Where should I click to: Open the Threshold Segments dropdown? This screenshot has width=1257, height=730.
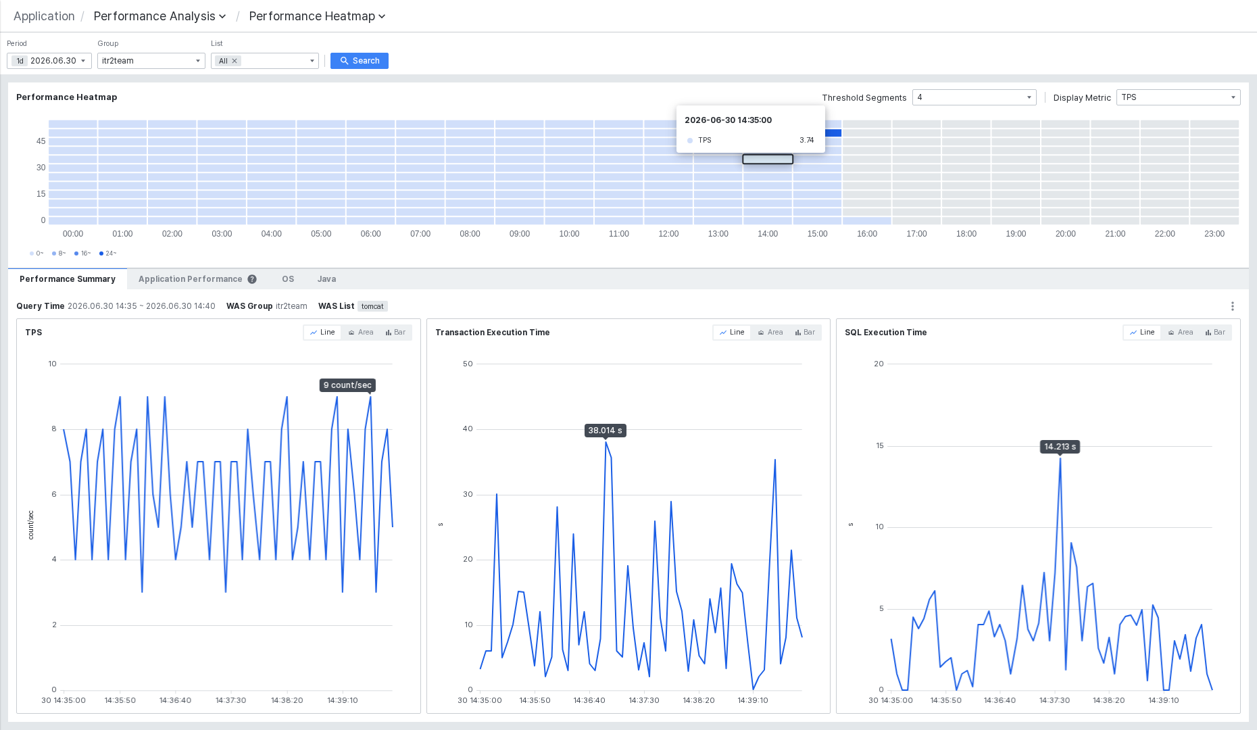click(974, 97)
